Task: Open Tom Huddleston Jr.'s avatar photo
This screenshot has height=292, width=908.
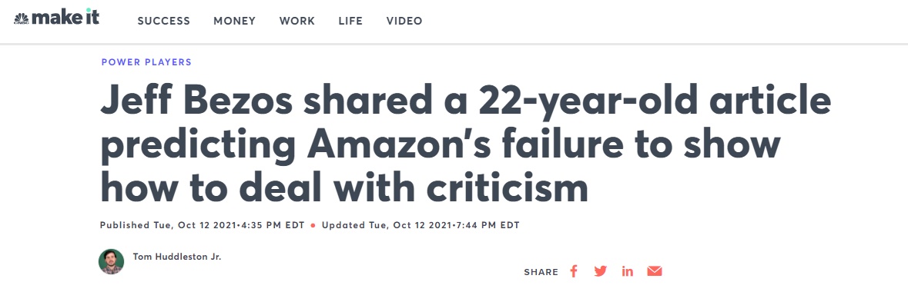Action: [x=111, y=261]
